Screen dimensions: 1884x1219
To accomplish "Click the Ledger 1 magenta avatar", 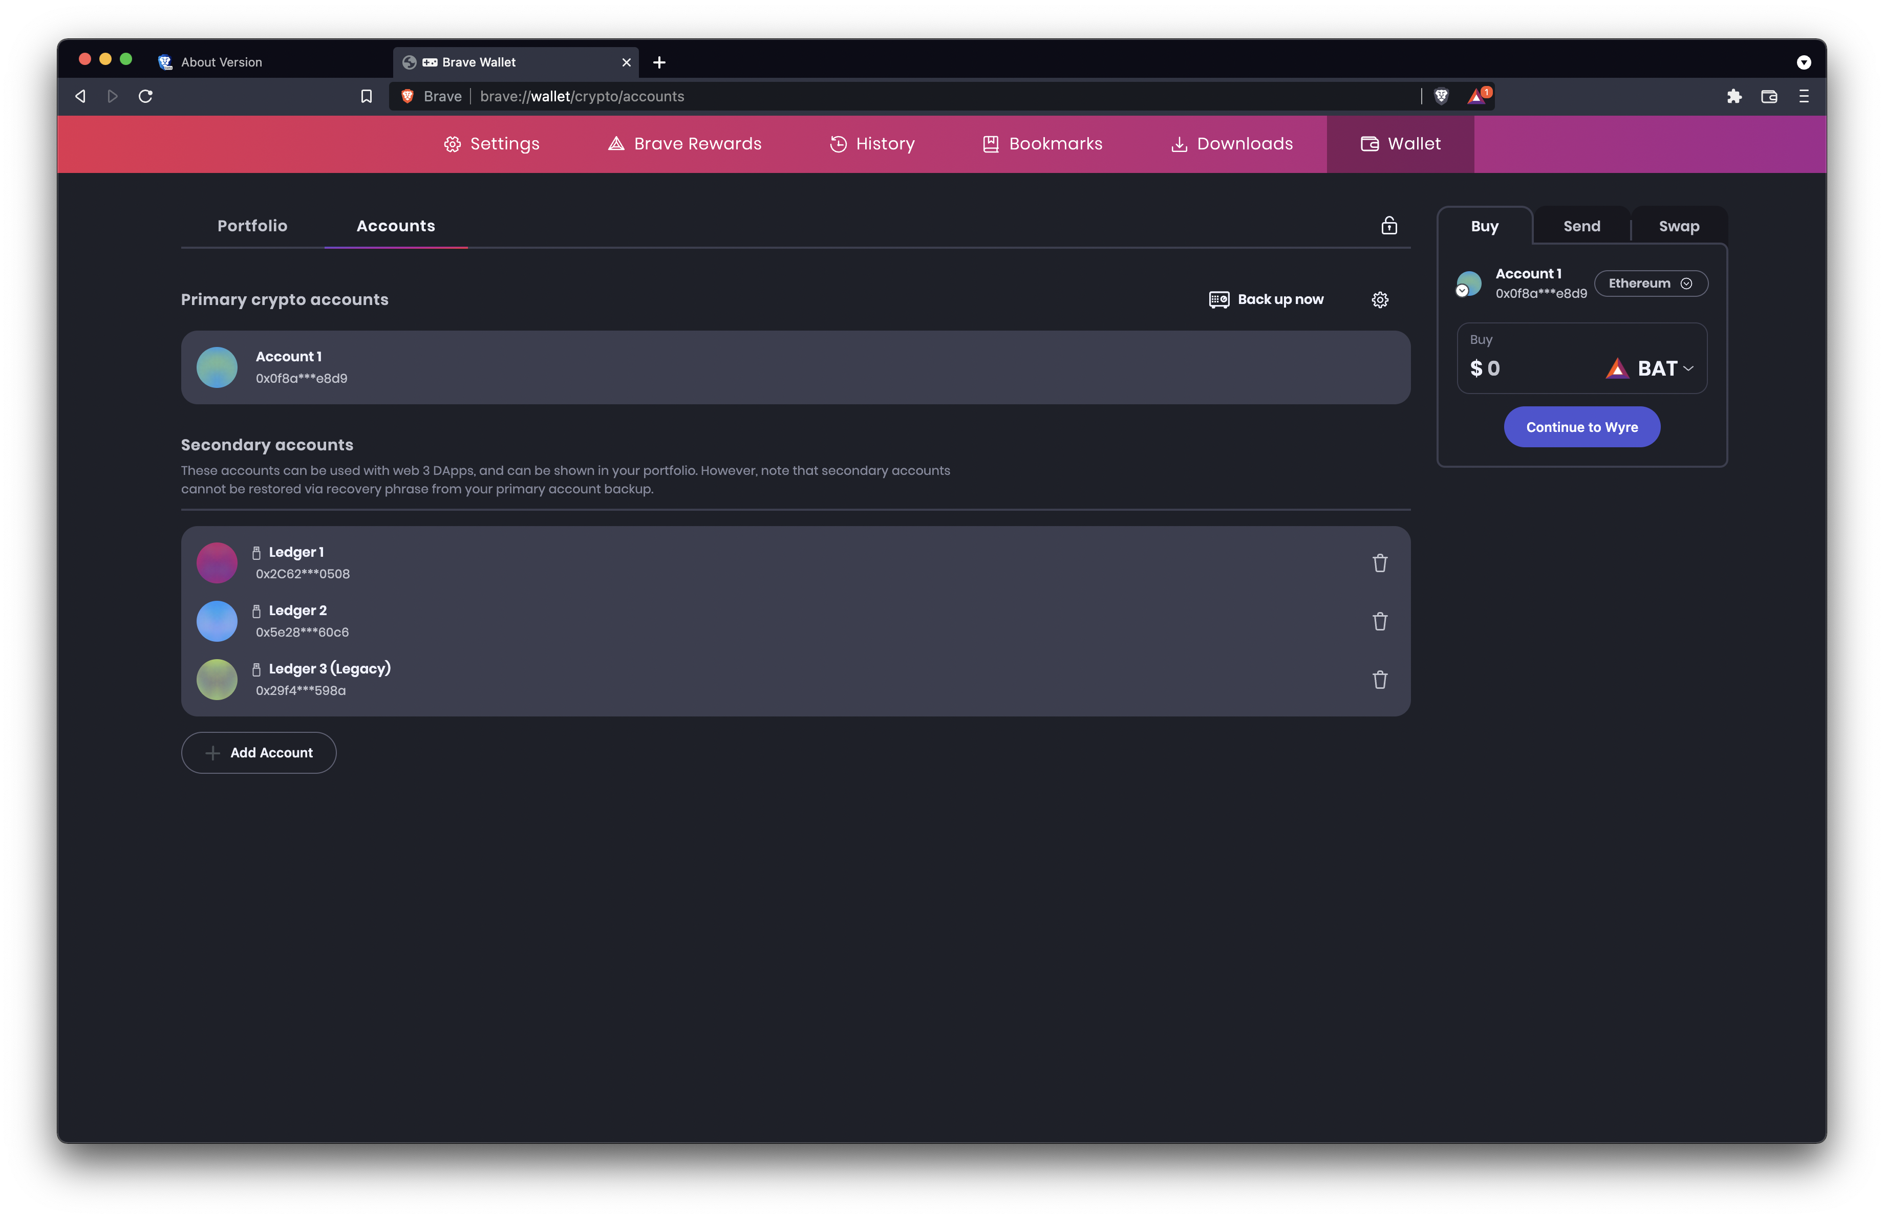I will [x=217, y=563].
